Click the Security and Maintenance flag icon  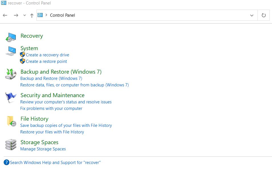tap(11, 97)
